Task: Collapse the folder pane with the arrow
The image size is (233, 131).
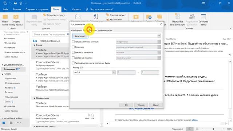Action: 27,32
